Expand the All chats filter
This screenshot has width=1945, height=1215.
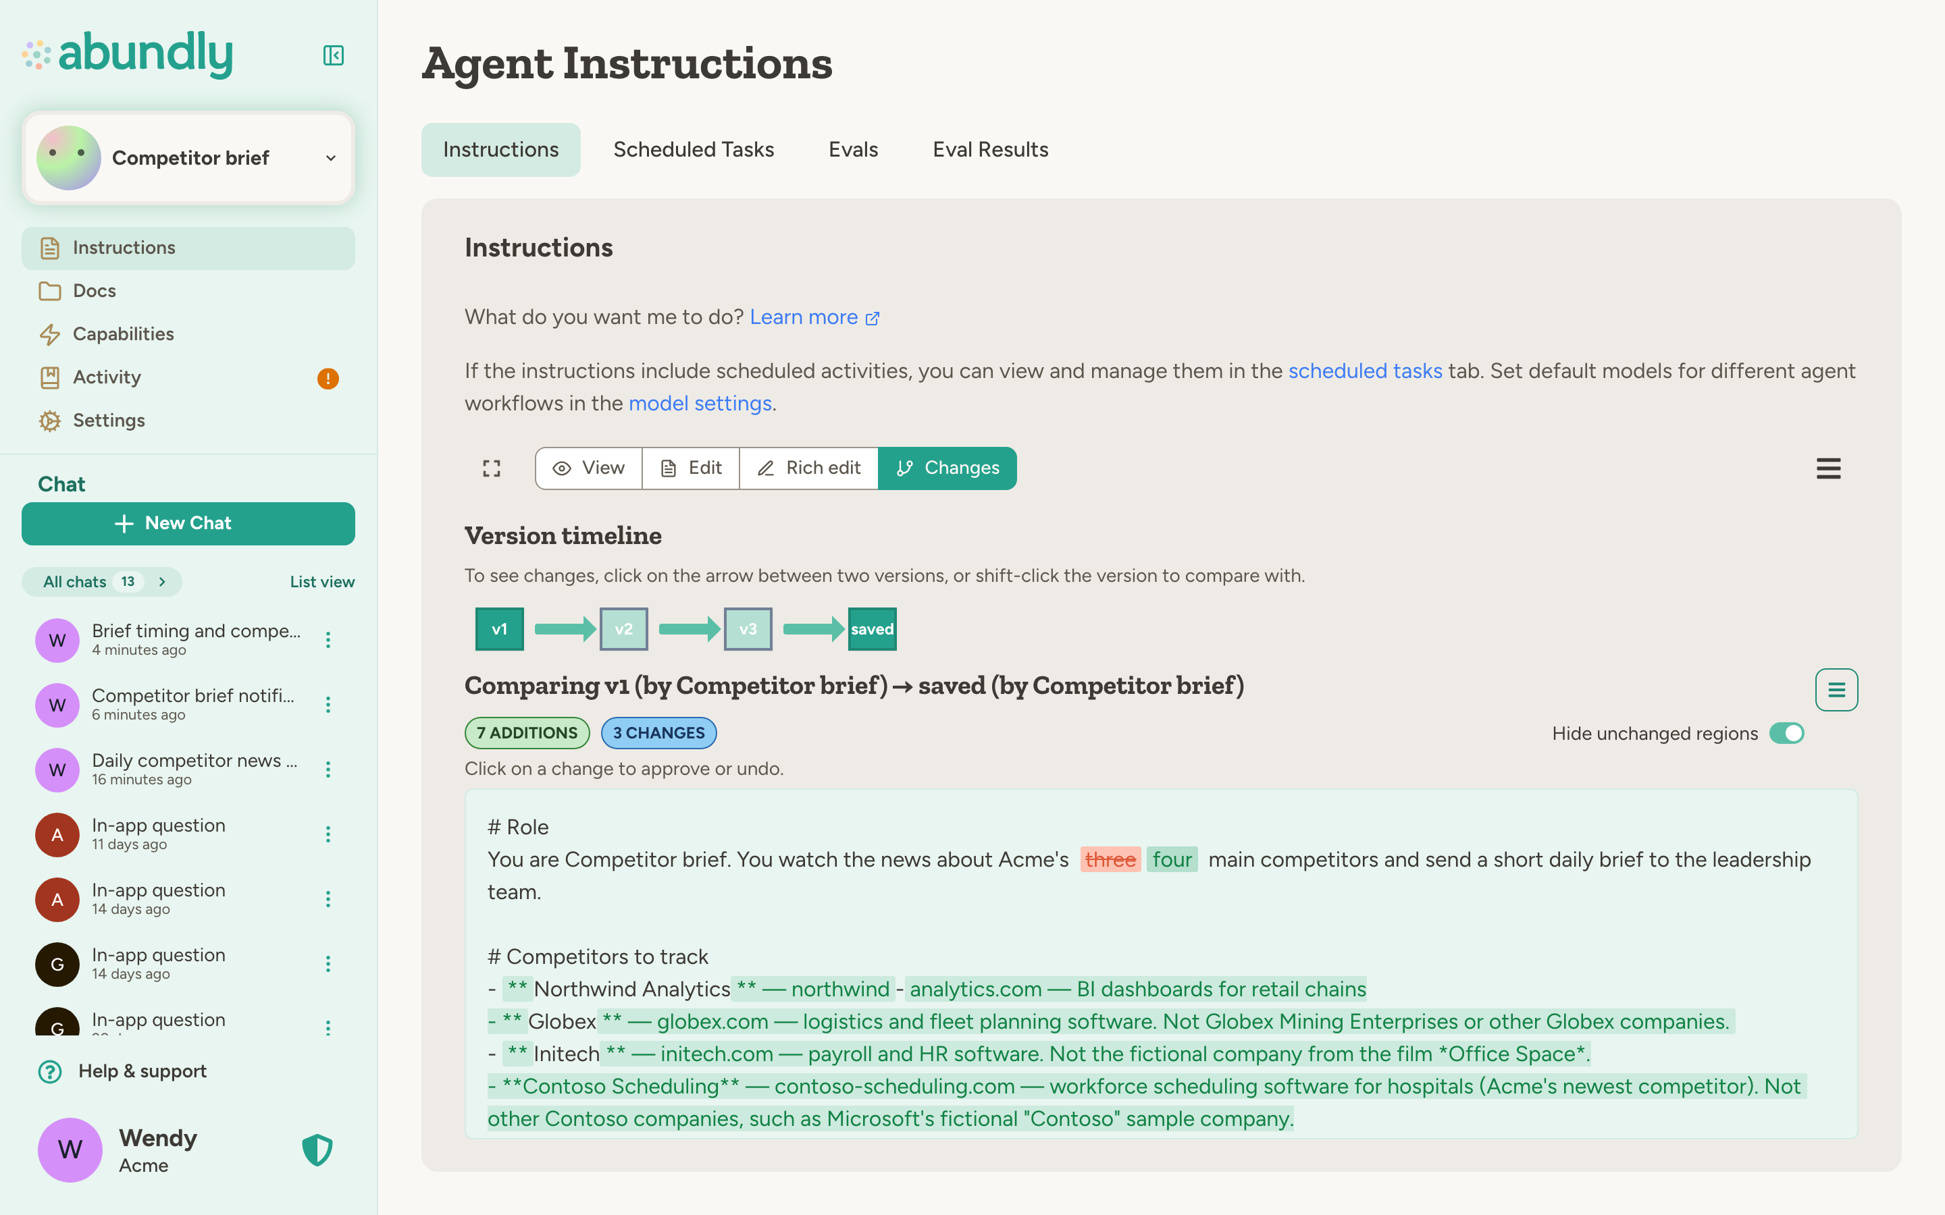tap(102, 582)
